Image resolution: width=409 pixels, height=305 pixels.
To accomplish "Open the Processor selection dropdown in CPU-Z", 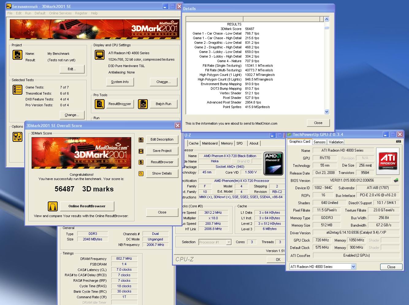I will [228, 242].
